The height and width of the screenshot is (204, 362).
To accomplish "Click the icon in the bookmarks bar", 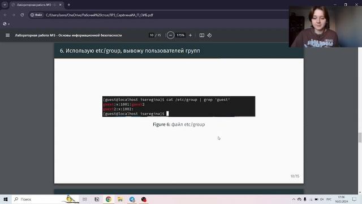I will point(5,24).
